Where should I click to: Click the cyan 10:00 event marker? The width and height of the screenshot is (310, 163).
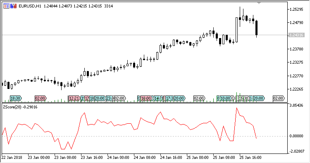tap(226, 98)
